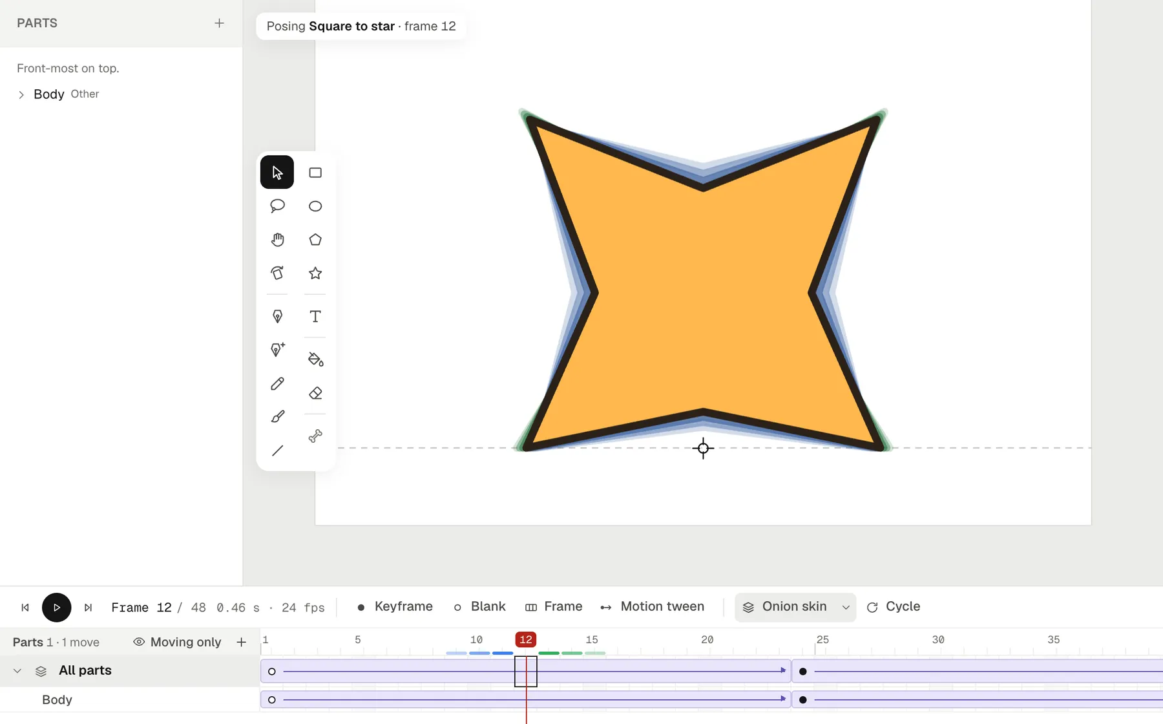Viewport: 1163px width, 724px height.
Task: Select the rotate transform tool
Action: [277, 273]
